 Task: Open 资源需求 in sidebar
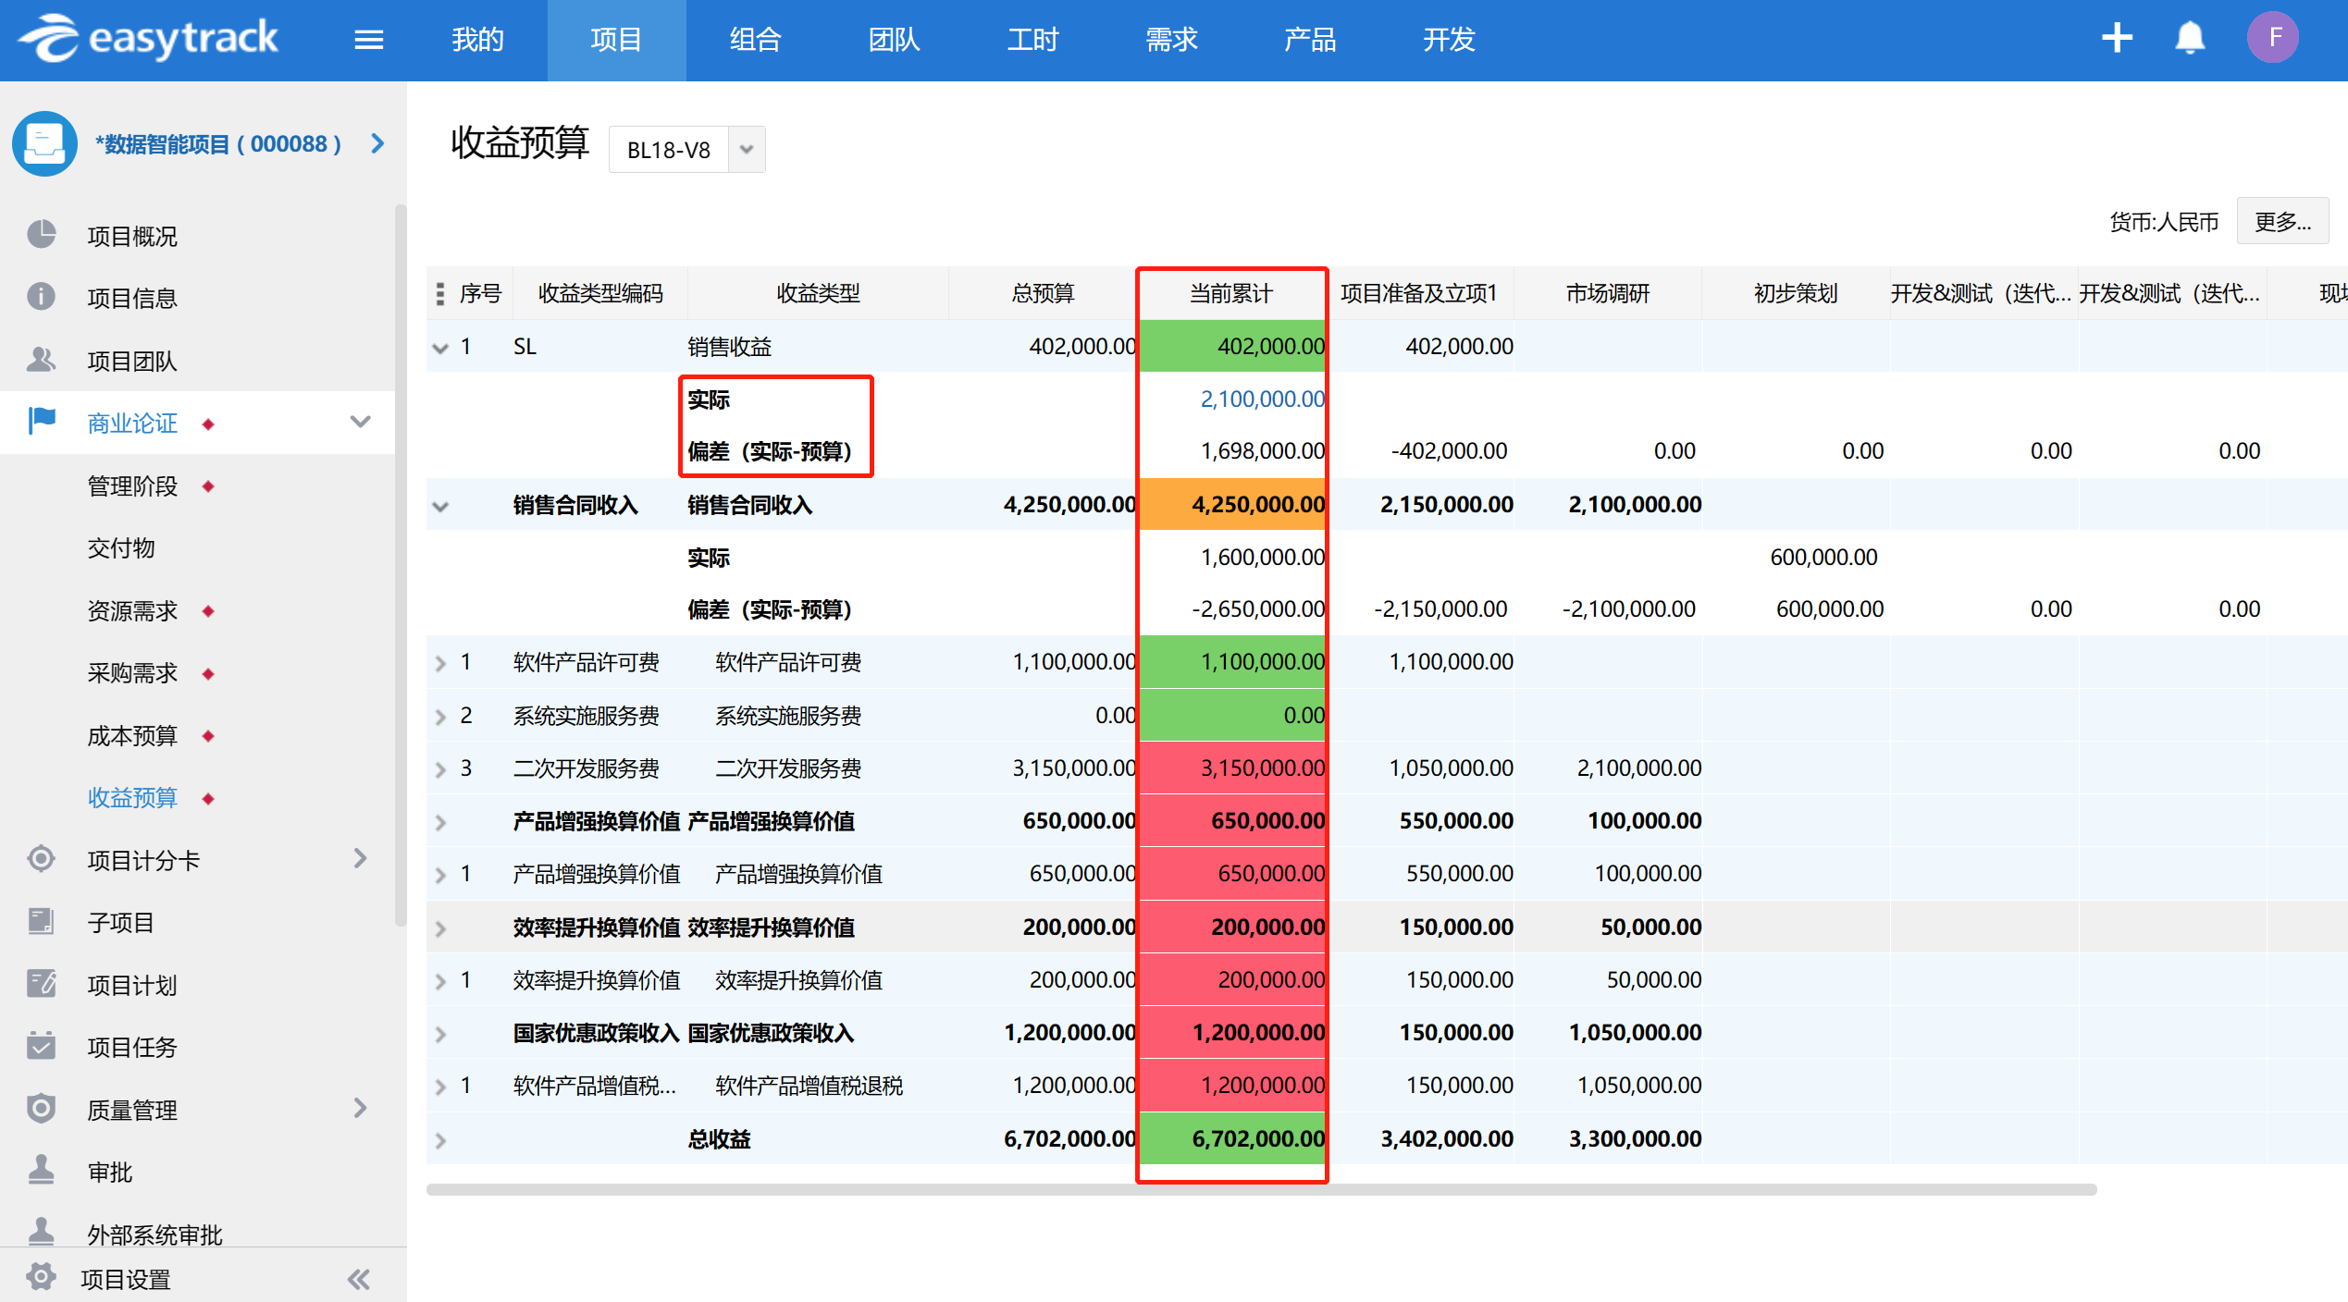132,610
